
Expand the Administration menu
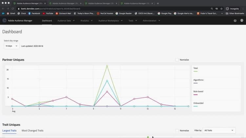(152, 21)
